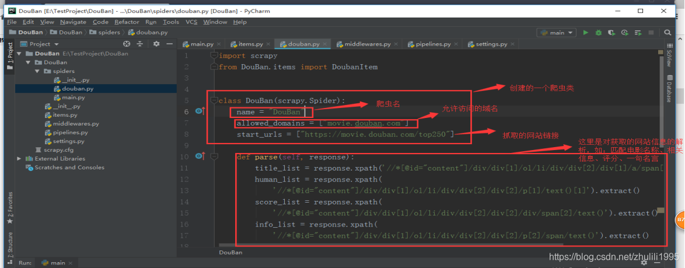
Task: Collapse the inner DouBan package folder
Action: coord(28,62)
